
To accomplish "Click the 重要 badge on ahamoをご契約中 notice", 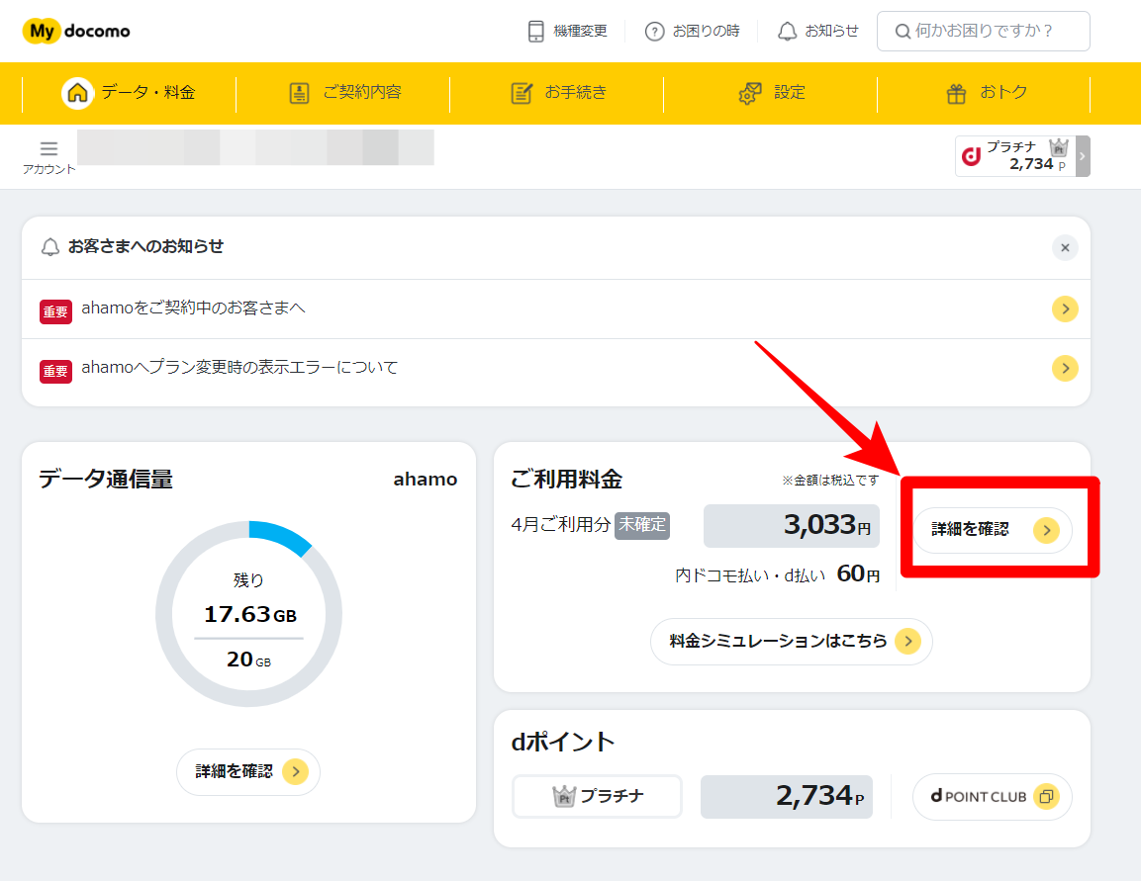I will point(55,311).
